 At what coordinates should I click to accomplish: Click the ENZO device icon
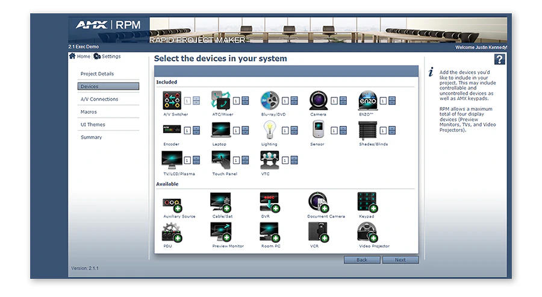(368, 101)
